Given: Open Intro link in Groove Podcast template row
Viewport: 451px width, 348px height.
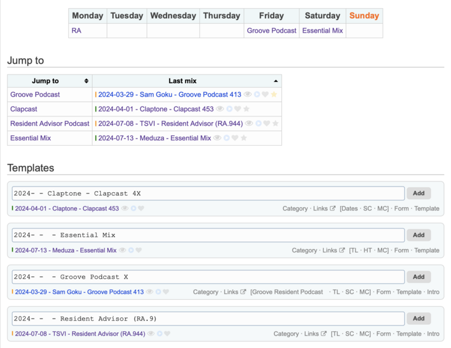Looking at the screenshot, I should point(433,292).
